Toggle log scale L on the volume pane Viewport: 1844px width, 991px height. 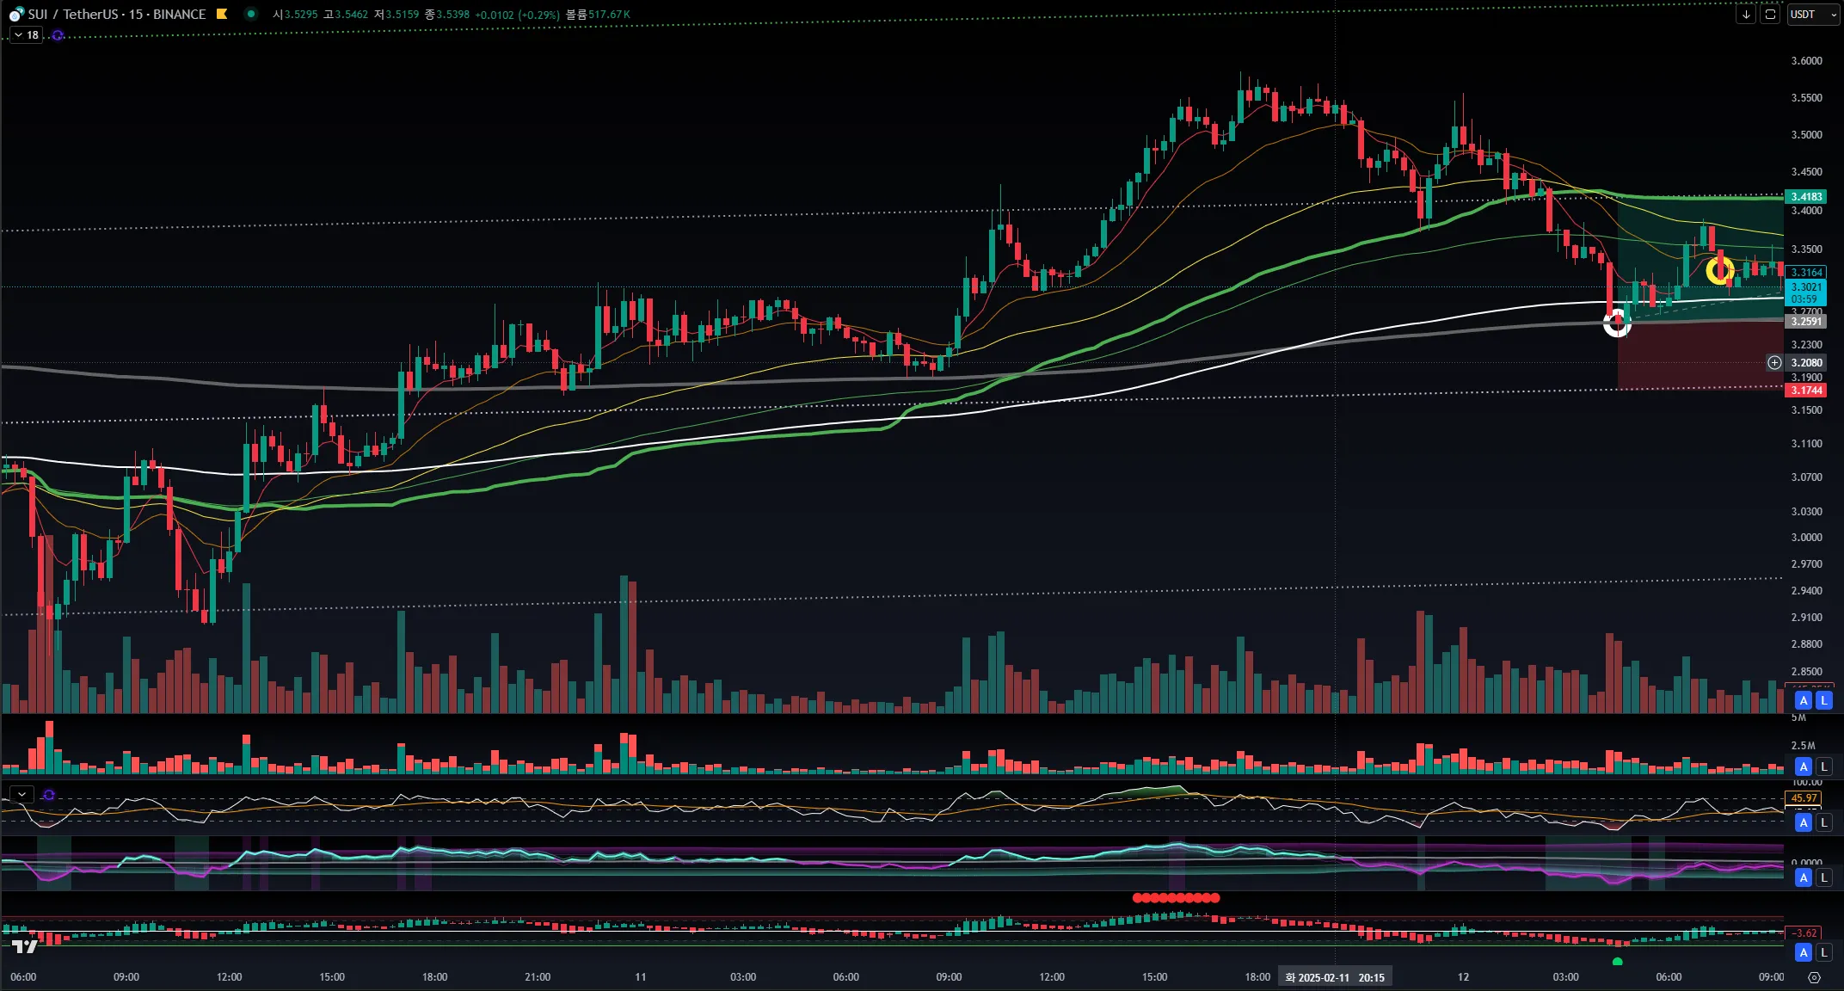click(1823, 766)
